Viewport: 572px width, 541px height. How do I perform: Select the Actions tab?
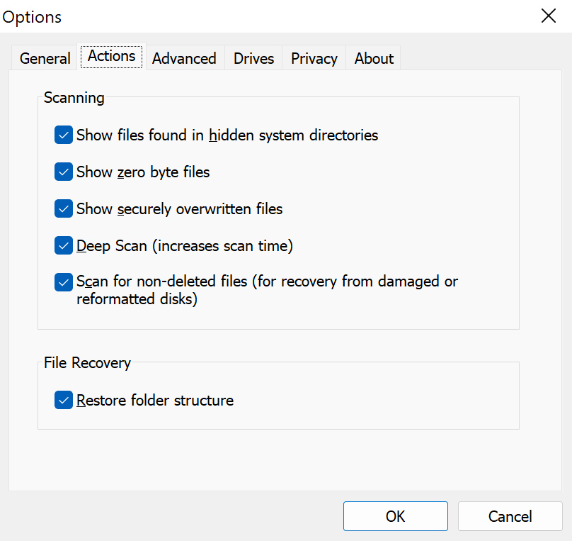(x=111, y=57)
